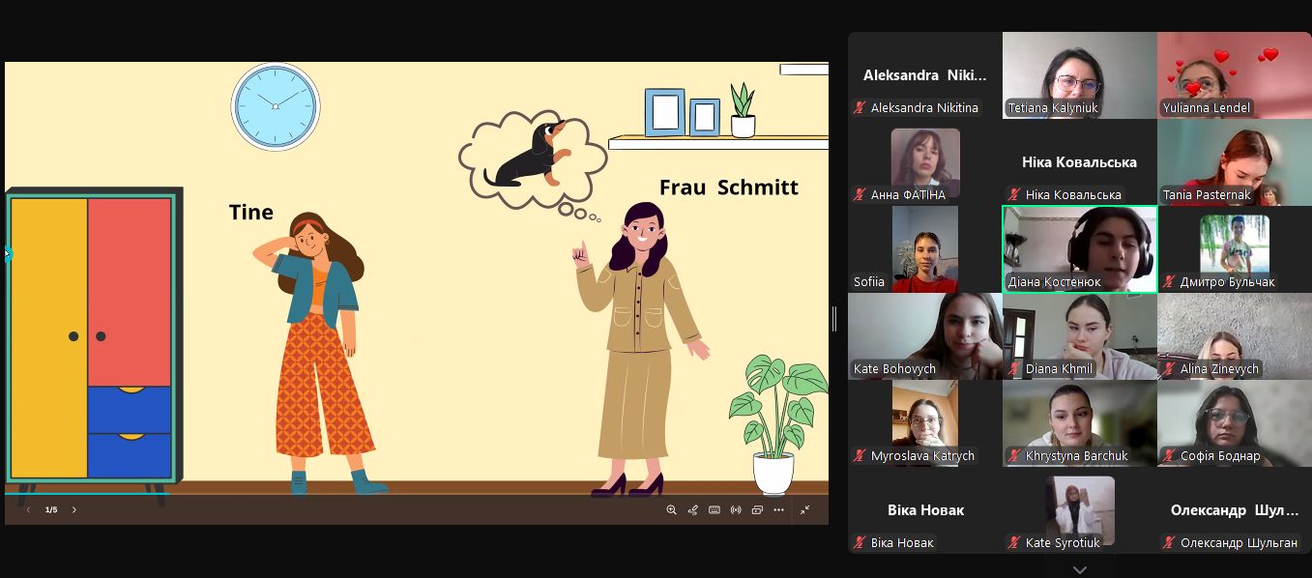Click the muted mic icon beside Анна ФАТІНА
This screenshot has height=578, width=1312.
coord(860,194)
